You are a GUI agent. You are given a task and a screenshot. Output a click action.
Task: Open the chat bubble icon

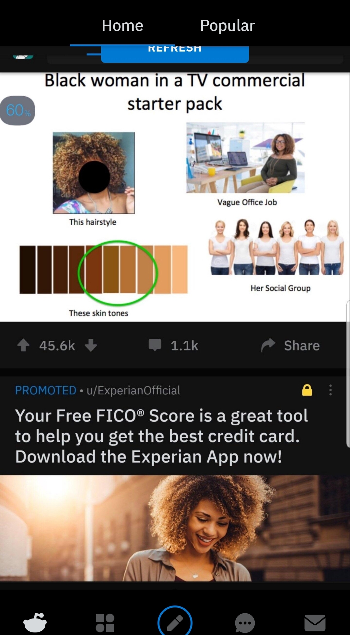pyautogui.click(x=245, y=623)
